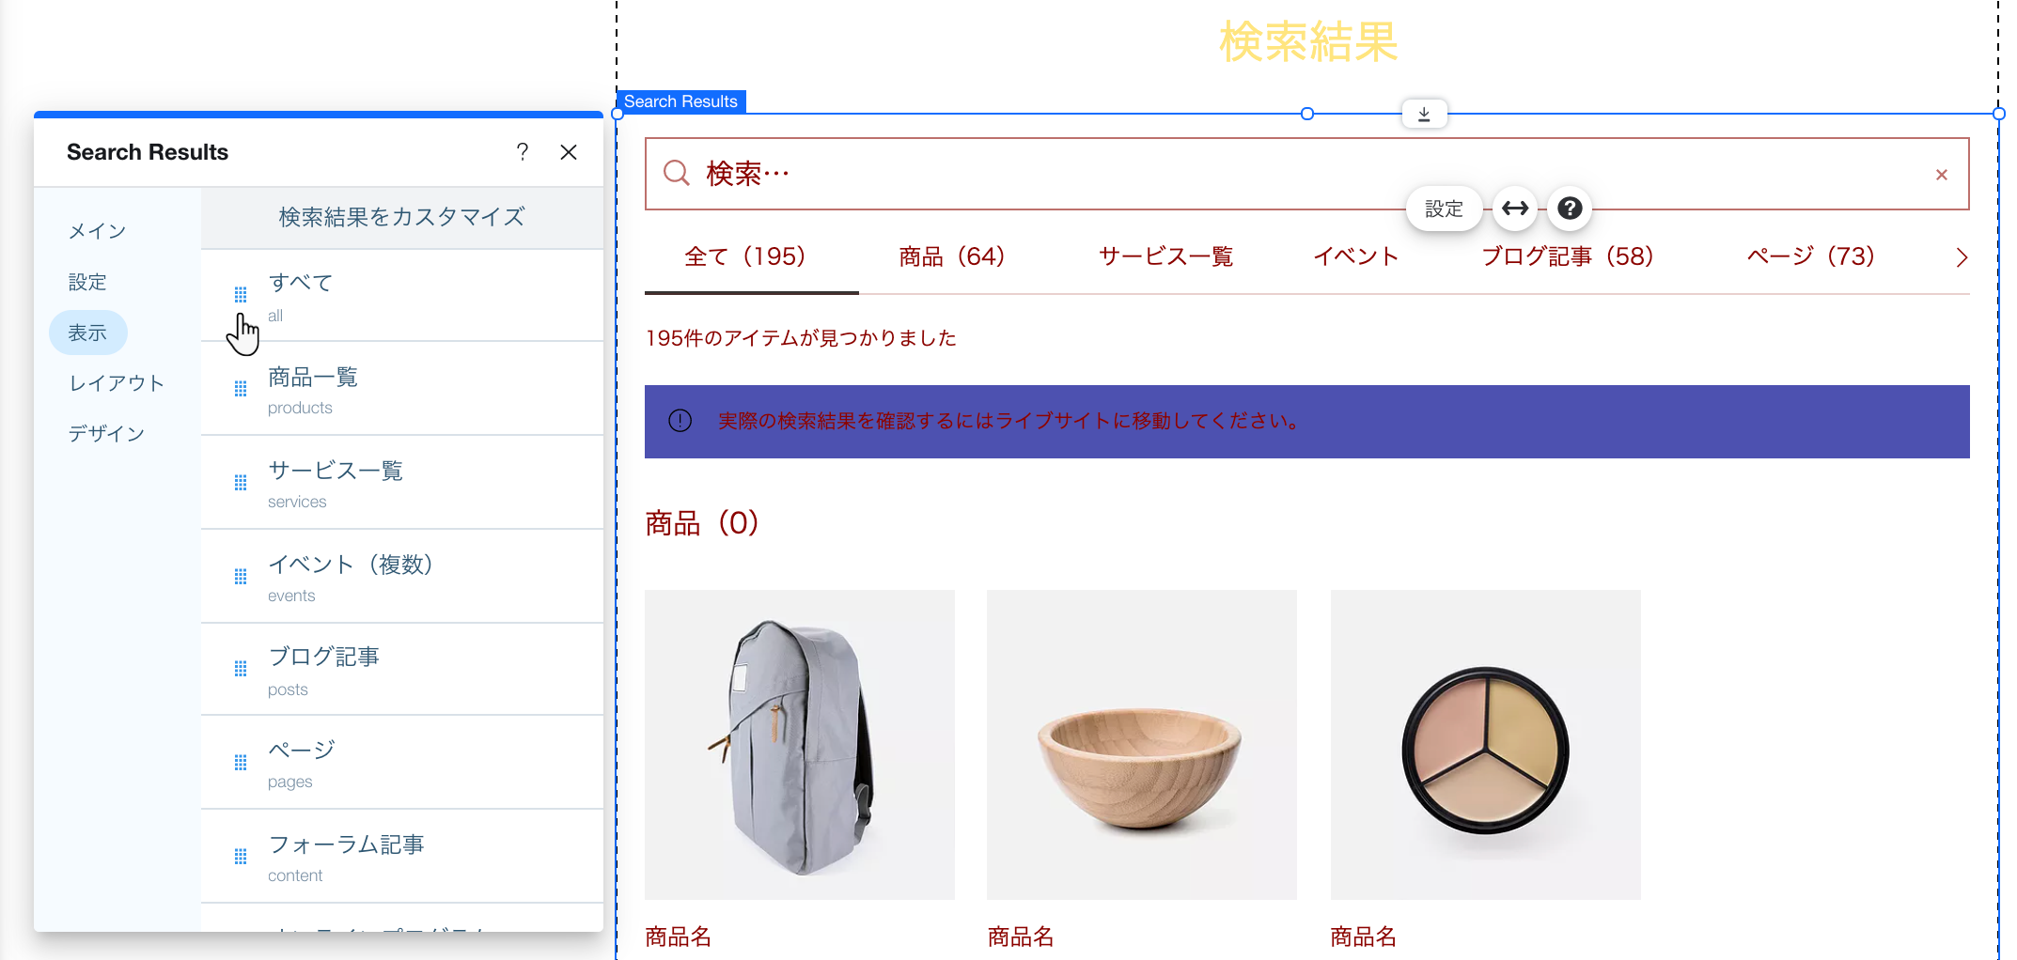Open the ページ pages item

coord(402,763)
